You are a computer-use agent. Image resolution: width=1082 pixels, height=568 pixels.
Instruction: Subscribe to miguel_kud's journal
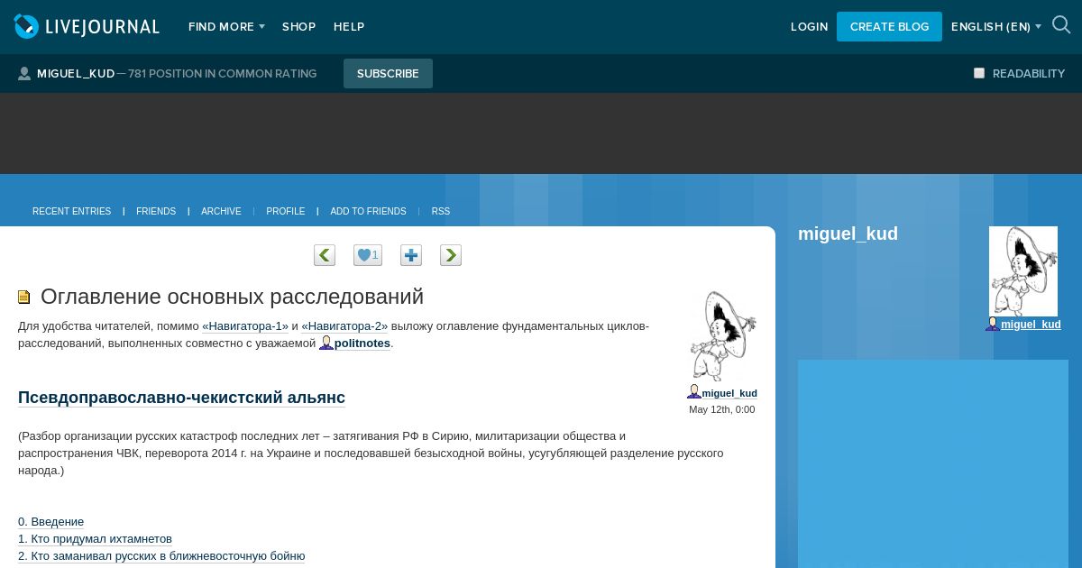pos(388,74)
